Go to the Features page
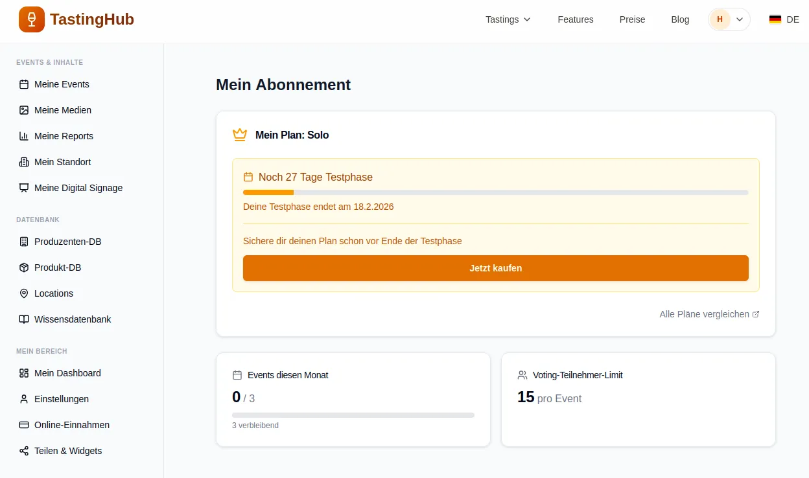 [x=575, y=19]
